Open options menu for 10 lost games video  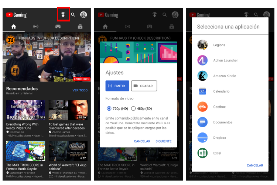click(87, 125)
